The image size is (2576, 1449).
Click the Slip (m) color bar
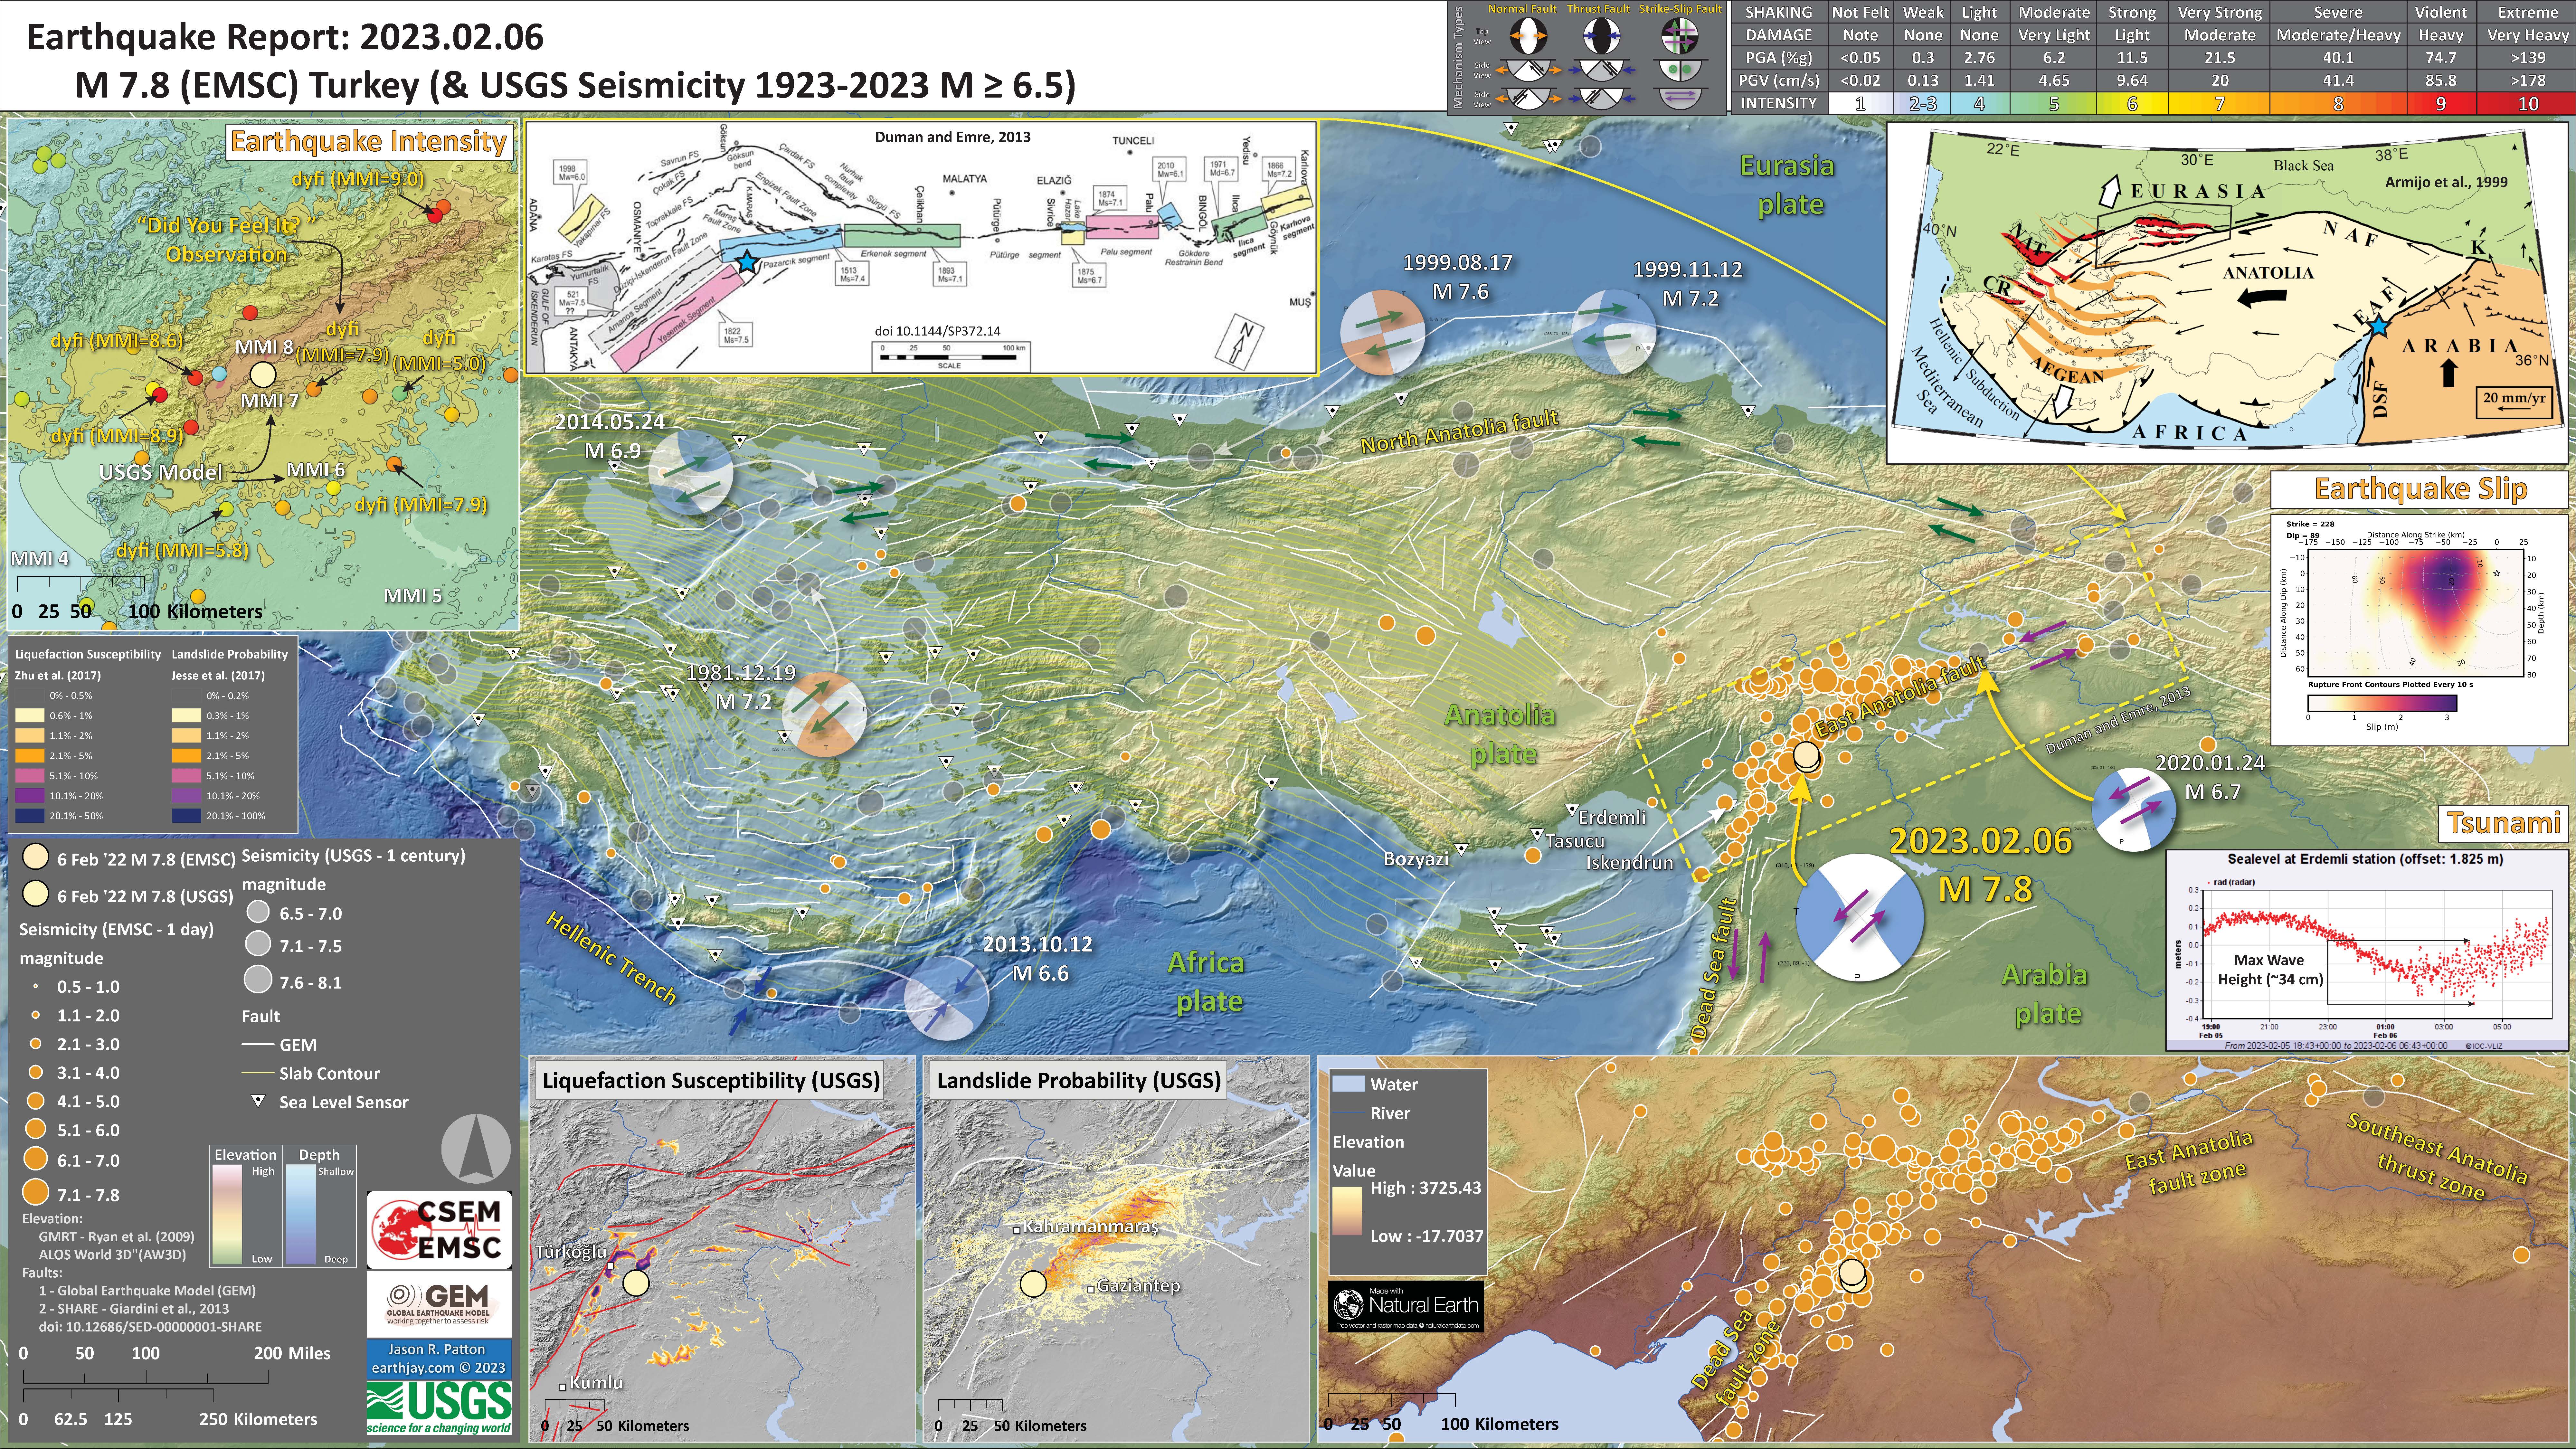2382,703
